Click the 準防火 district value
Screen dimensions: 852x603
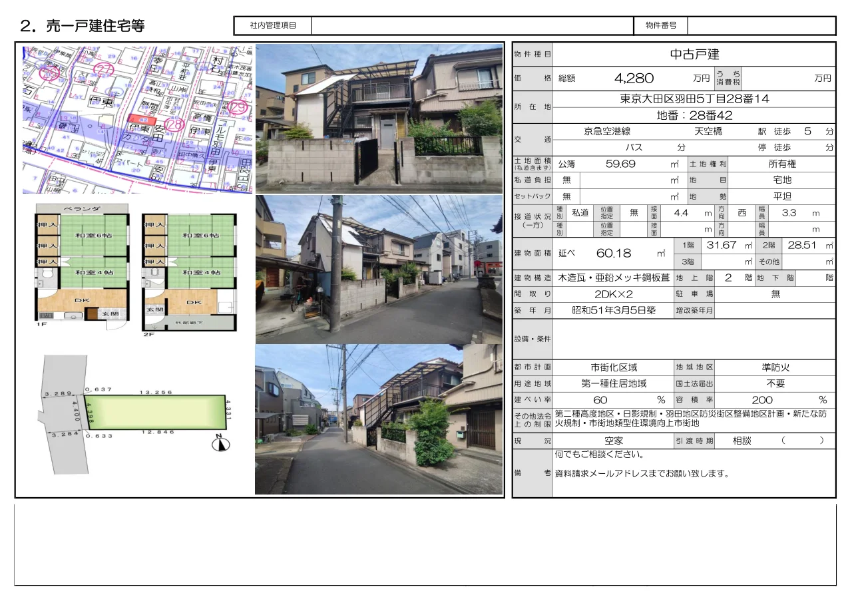(775, 367)
